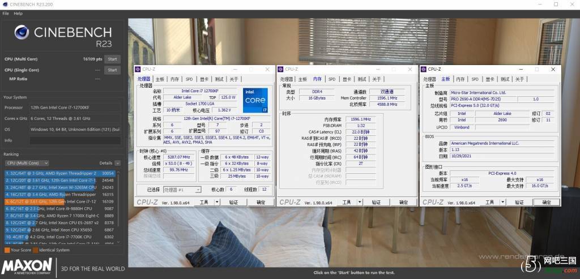Click the brown Identical System legend swatch

point(35,250)
